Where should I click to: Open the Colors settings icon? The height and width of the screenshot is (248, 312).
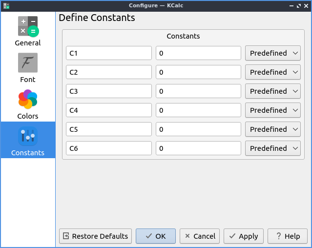click(x=28, y=100)
